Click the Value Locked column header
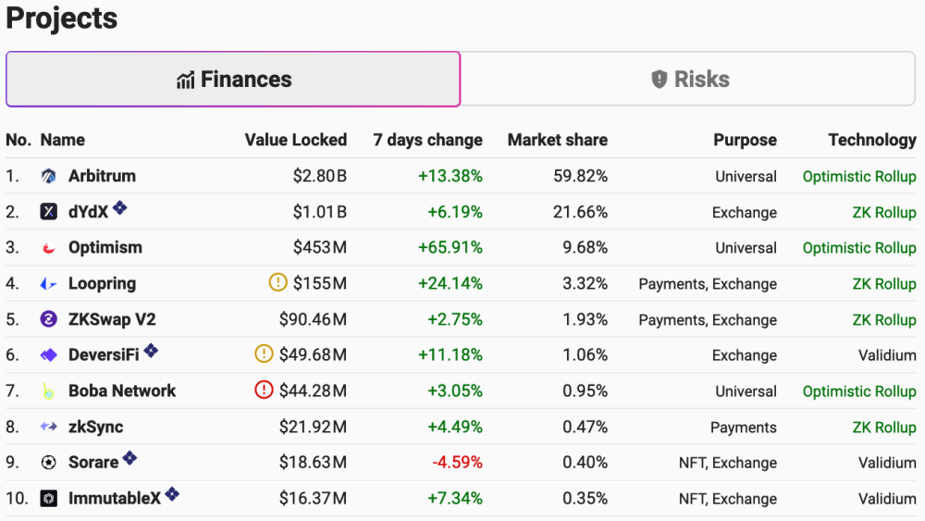 [296, 140]
